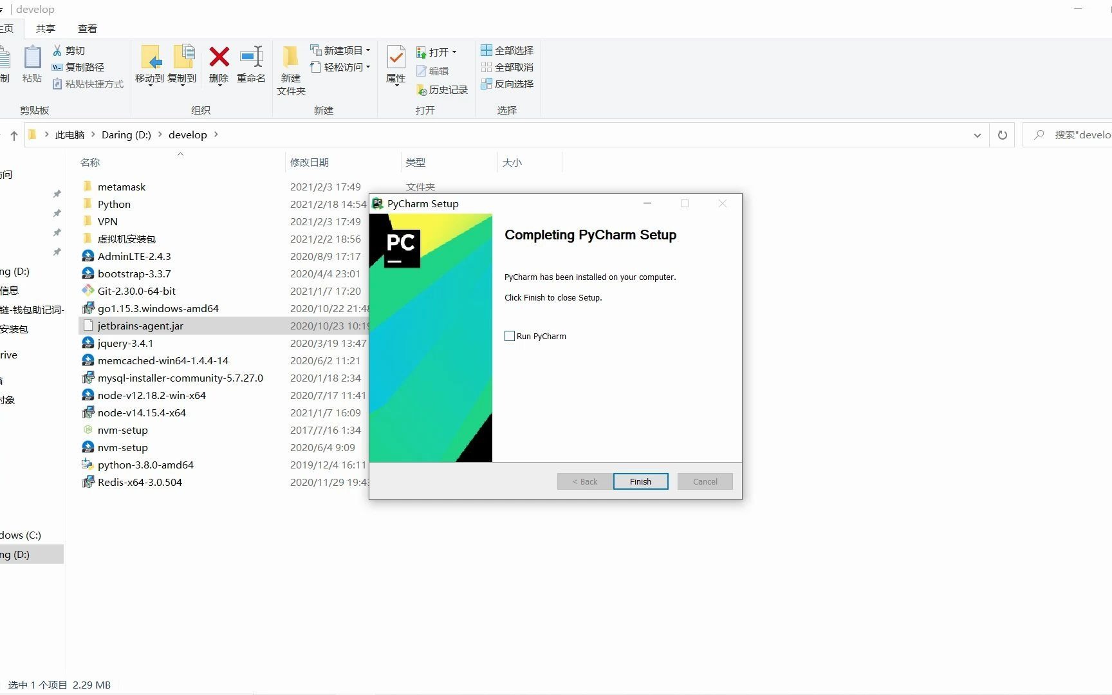Screen dimensions: 1112x695
Task: Expand the chevron after develop in the path
Action: point(216,134)
